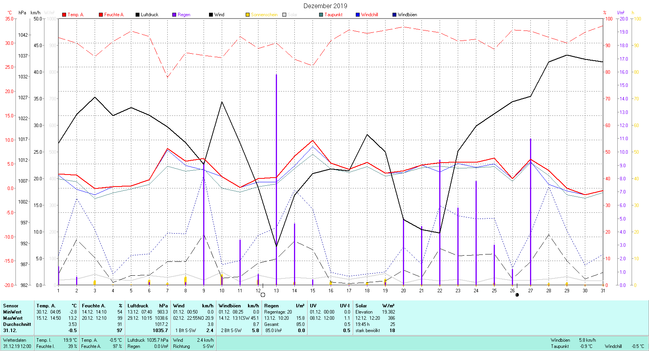Click the 'Wetterdaten' label in the bottom bar
Viewport: 649px width, 351px height.
15,340
